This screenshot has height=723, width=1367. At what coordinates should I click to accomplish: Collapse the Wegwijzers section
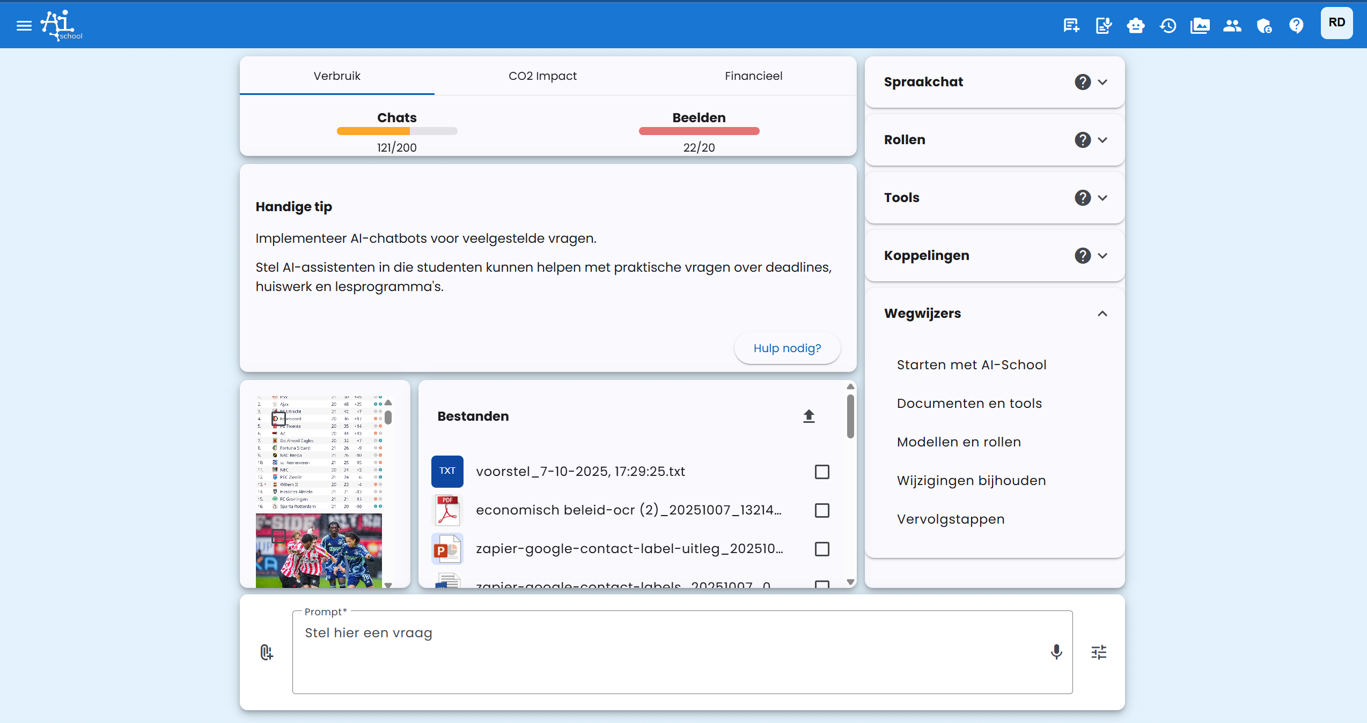[x=1103, y=314]
